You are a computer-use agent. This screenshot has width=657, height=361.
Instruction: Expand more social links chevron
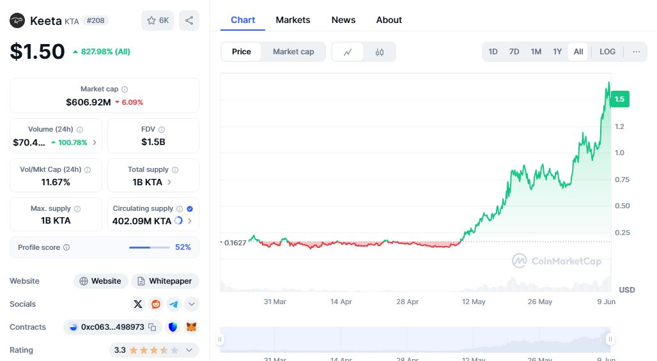pyautogui.click(x=192, y=304)
